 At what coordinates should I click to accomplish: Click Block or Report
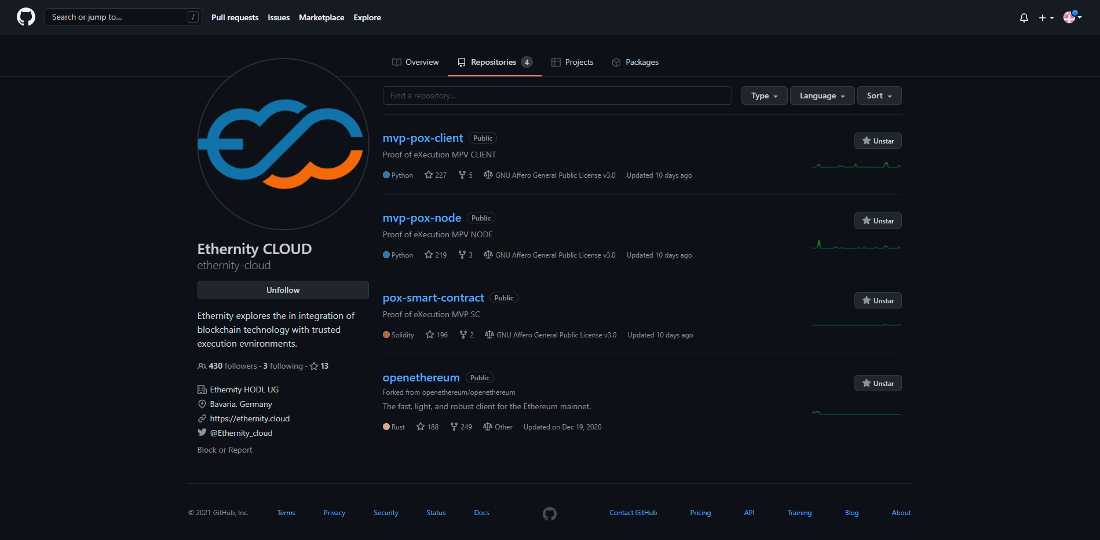pos(225,450)
